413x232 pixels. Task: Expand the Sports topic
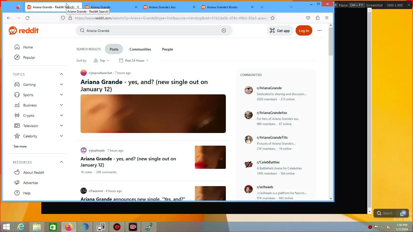click(x=61, y=95)
